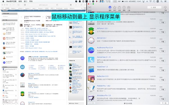Open the HazeOver 1.5 title link
The height and width of the screenshot is (105, 169).
102,67
